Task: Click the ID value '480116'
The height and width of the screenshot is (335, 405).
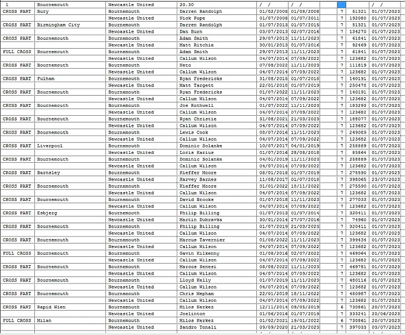Action: pyautogui.click(x=358, y=280)
